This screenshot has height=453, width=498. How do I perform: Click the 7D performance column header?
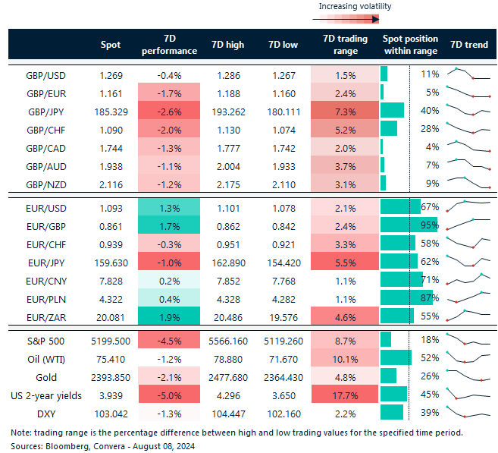[169, 45]
